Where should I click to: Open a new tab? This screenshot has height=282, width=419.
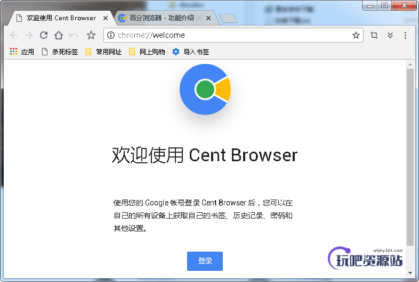228,19
